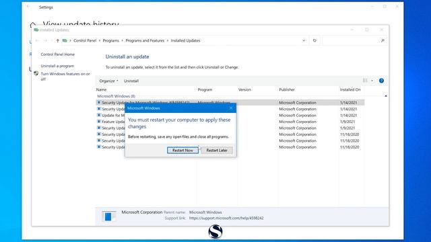This screenshot has width=431, height=242.
Task: Click the Settings window back arrow
Action: tap(28, 7)
